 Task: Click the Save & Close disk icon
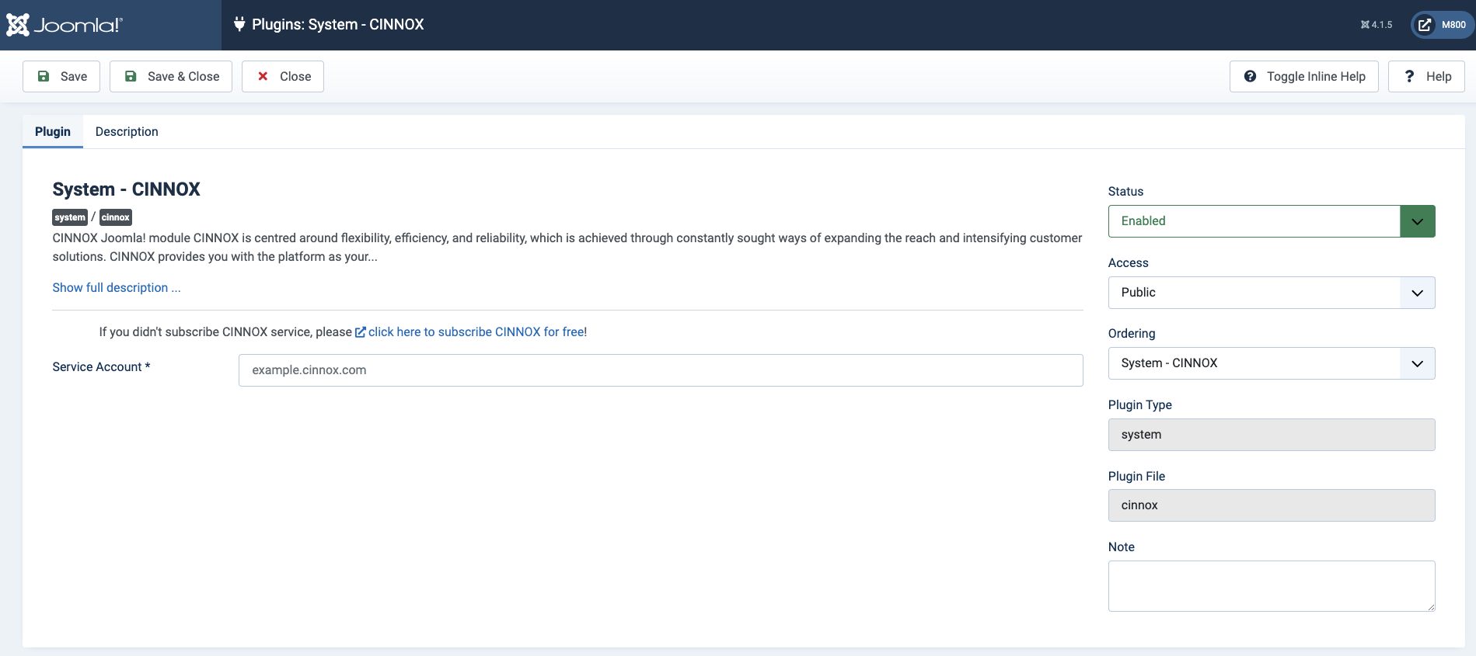(131, 76)
